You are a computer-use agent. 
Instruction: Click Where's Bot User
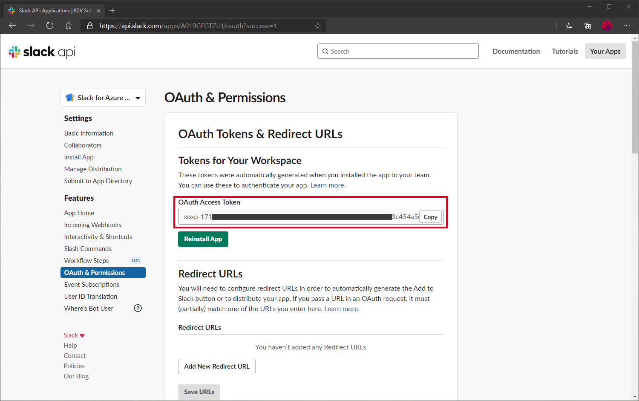pyautogui.click(x=89, y=309)
